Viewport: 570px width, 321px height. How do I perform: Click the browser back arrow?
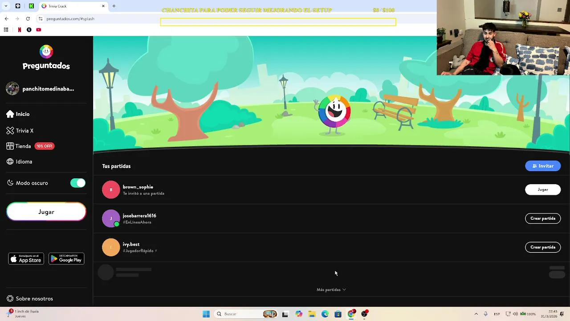pos(6,19)
